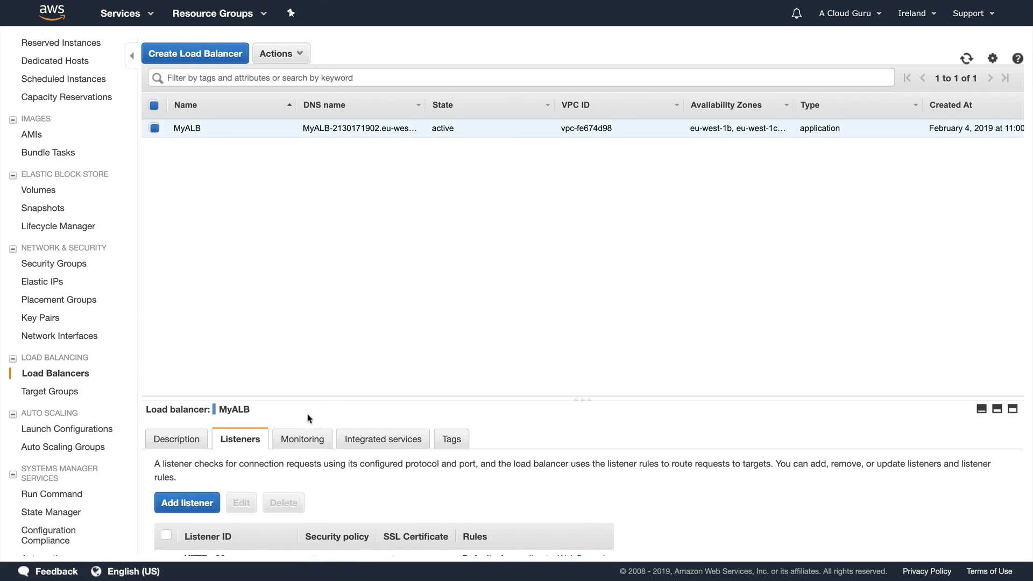Toggle the select-all checkbox in table header

point(154,105)
